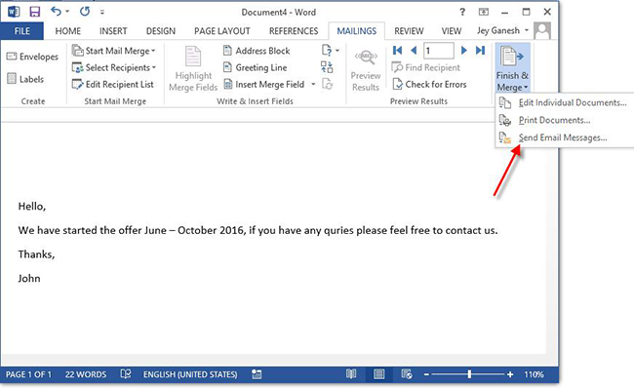
Task: Click the Undo arrow icon
Action: tap(56, 12)
